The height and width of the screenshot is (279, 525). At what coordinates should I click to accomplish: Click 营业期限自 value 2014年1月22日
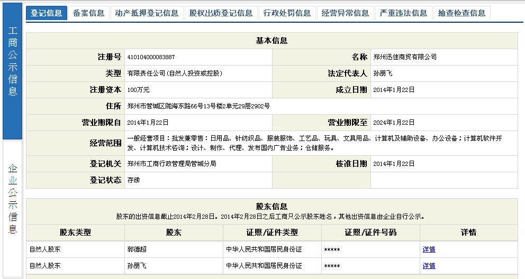tap(148, 123)
